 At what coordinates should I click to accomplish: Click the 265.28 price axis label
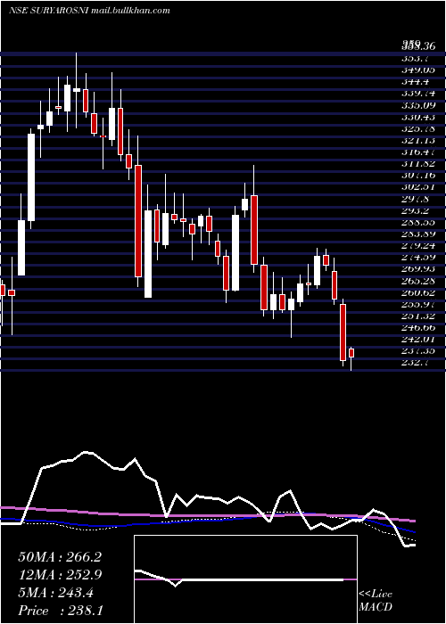417,282
